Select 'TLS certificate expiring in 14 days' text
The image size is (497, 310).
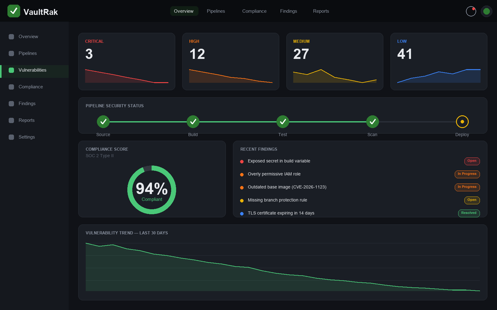[x=281, y=213]
